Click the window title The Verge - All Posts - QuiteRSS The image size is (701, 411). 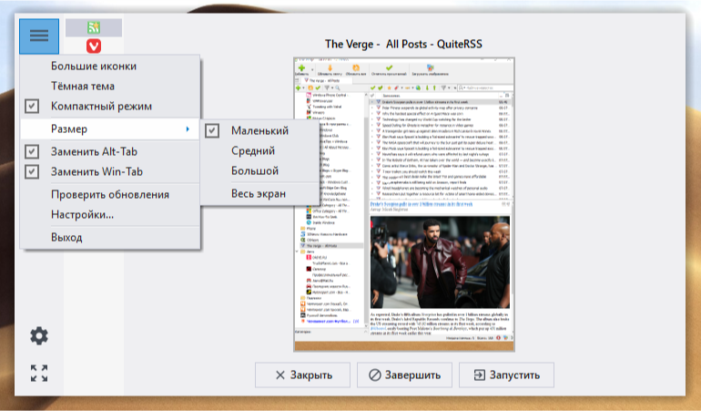click(x=403, y=44)
